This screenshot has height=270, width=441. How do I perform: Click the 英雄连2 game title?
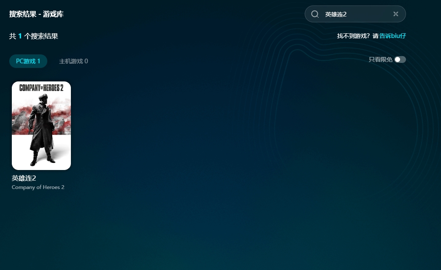tap(24, 178)
